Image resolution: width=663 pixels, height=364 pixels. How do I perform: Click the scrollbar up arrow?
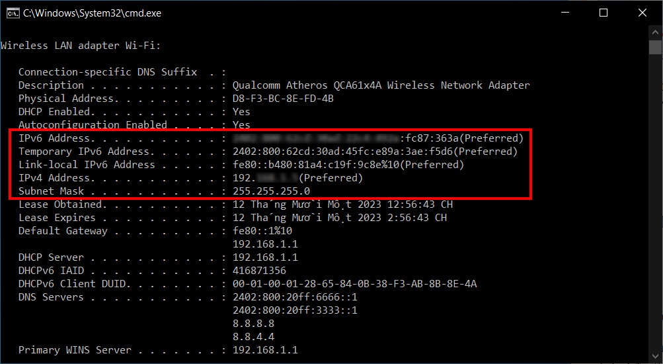655,32
